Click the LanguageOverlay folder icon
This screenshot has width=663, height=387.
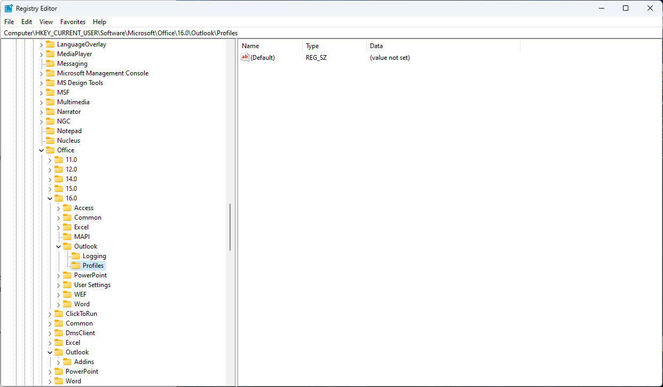(50, 44)
